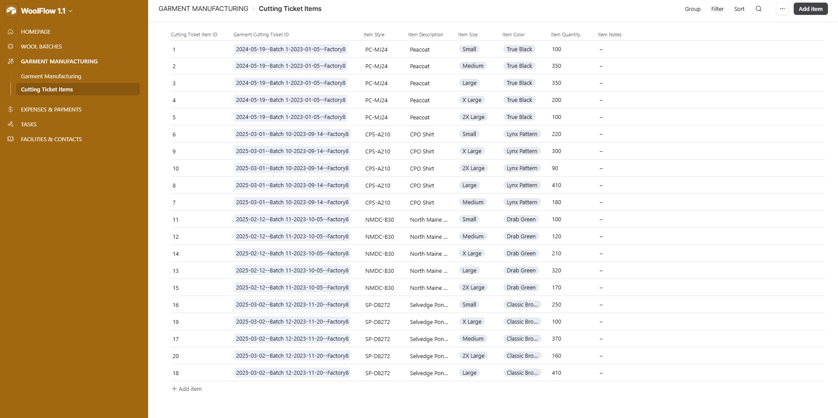Click the Facilities & Contacts book icon

point(11,139)
